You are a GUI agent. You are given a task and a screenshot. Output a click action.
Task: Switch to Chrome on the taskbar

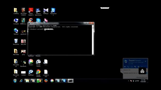pyautogui.click(x=40, y=81)
